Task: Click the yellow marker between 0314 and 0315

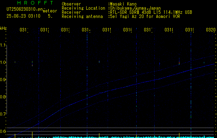Action: [99, 135]
